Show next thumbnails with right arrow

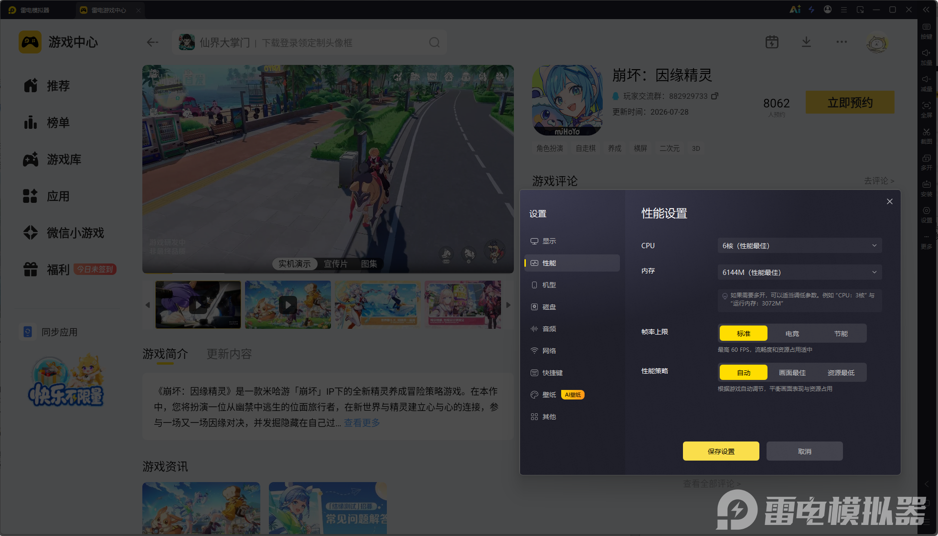(508, 305)
